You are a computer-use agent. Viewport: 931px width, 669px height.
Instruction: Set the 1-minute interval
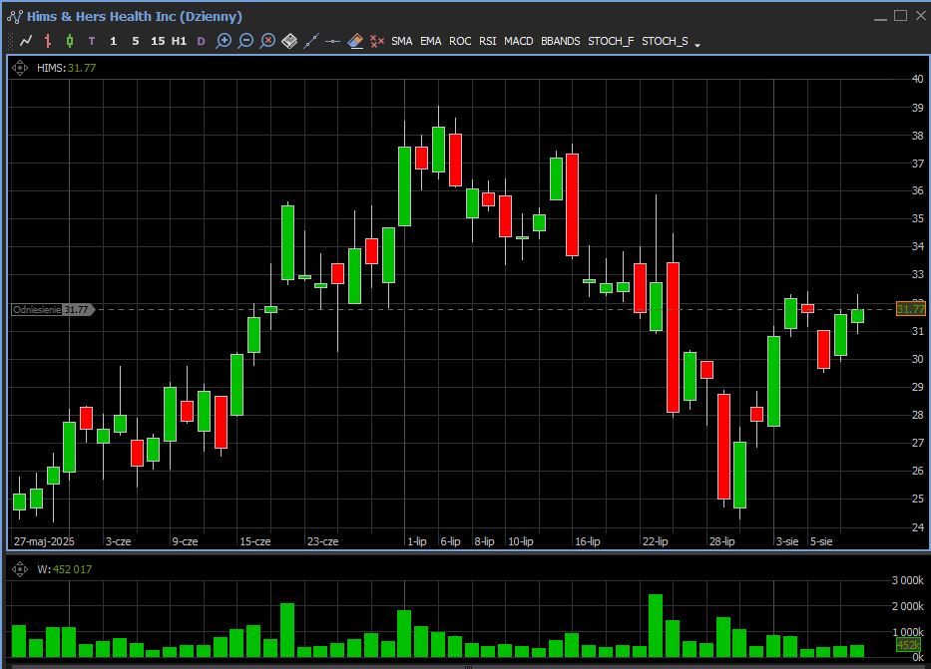tap(114, 41)
